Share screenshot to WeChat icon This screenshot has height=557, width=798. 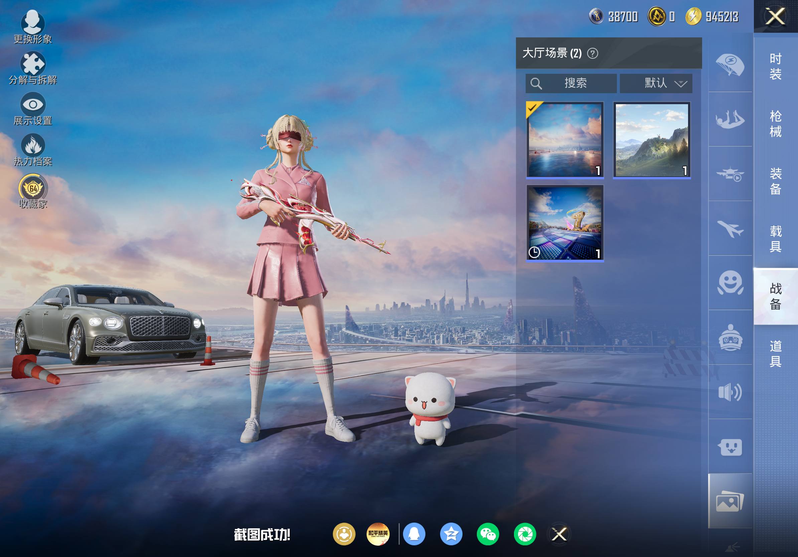(x=488, y=534)
